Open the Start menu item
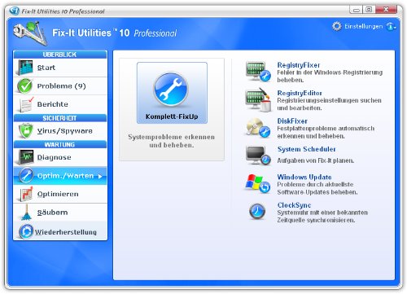The height and width of the screenshot is (294, 407). point(60,68)
